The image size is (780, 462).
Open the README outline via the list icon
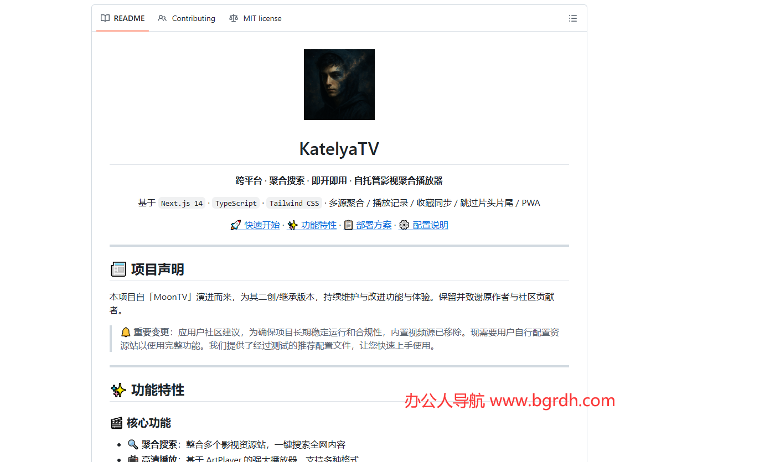click(x=572, y=18)
